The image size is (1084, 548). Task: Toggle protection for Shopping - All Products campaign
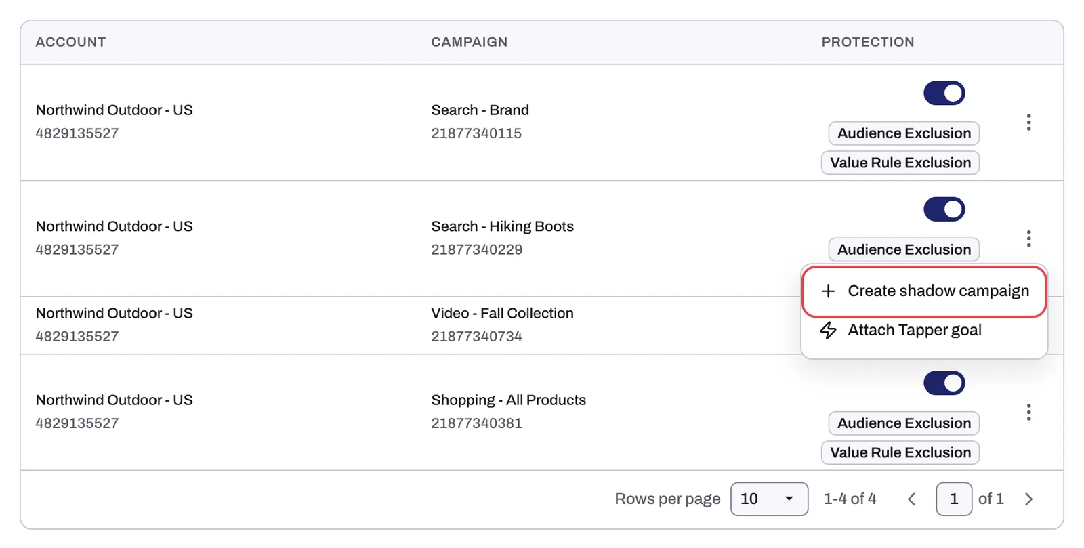click(x=944, y=383)
